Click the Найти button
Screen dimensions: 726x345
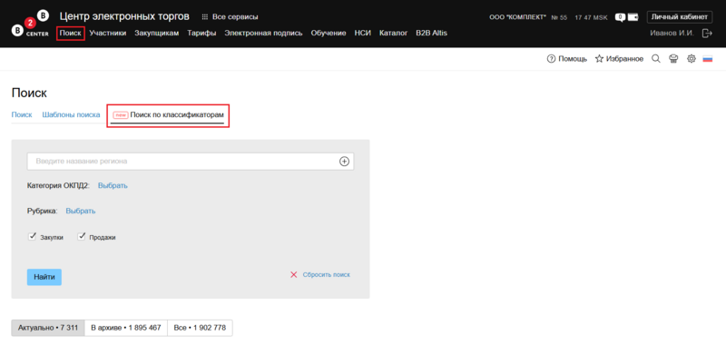pyautogui.click(x=44, y=277)
